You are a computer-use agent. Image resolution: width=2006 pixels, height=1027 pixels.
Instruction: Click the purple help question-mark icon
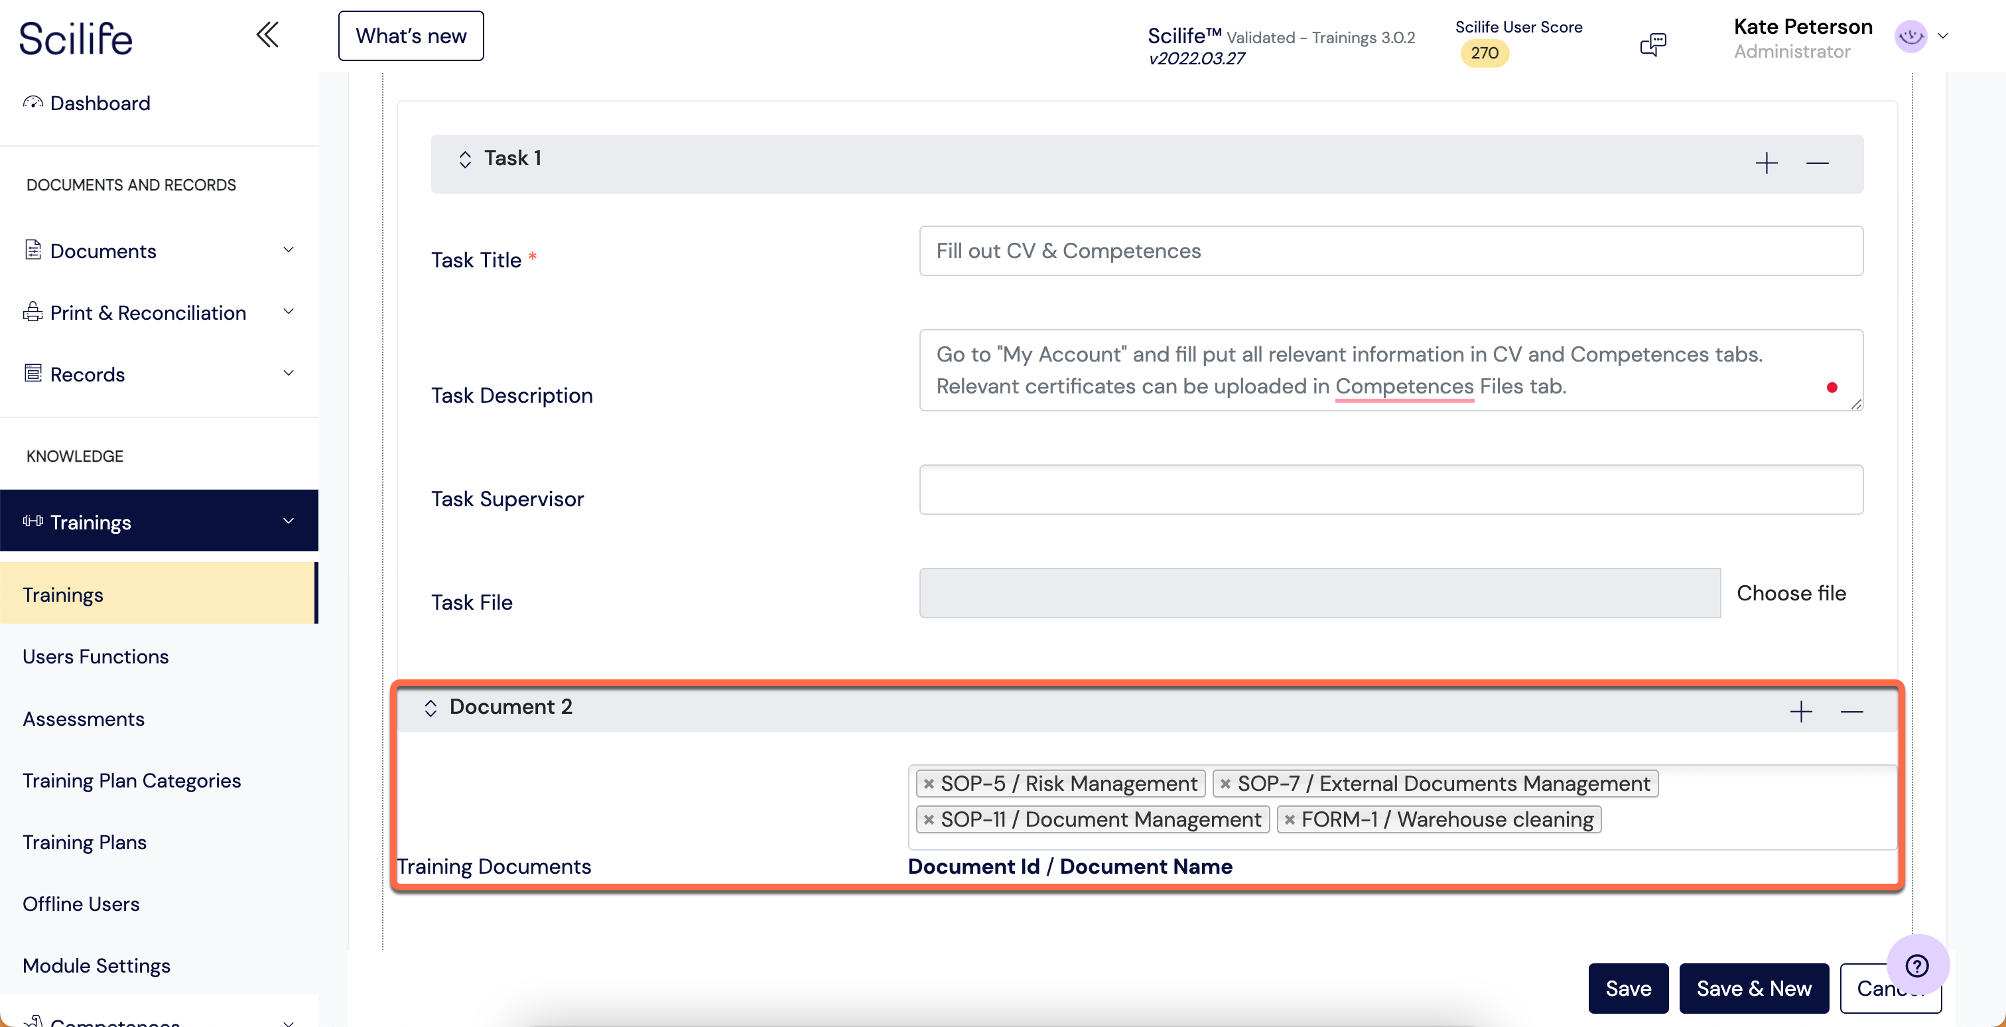(x=1916, y=965)
